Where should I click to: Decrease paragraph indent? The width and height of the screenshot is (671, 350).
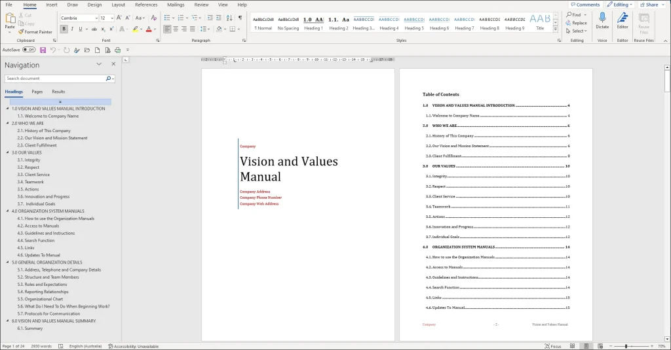pyautogui.click(x=210, y=18)
